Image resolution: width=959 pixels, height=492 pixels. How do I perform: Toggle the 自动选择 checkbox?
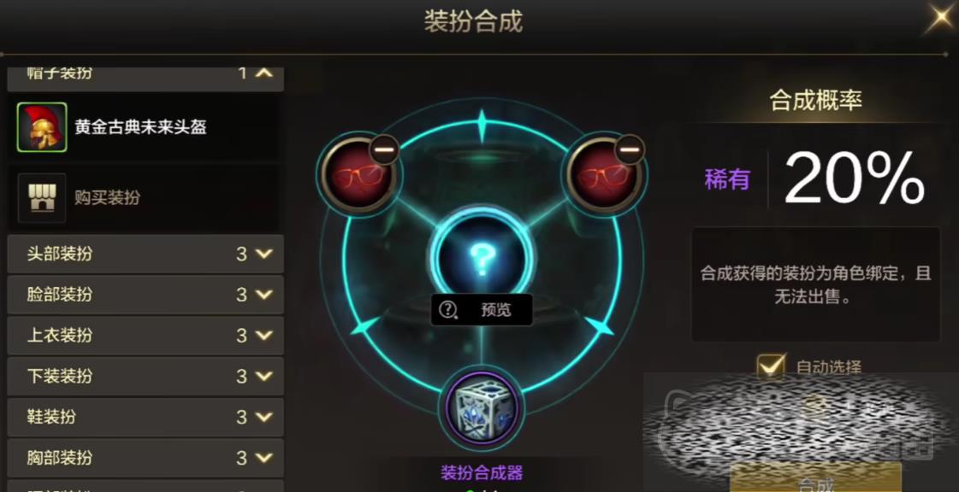pyautogui.click(x=771, y=366)
